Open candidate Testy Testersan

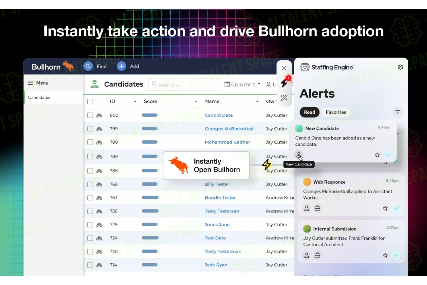click(222, 211)
